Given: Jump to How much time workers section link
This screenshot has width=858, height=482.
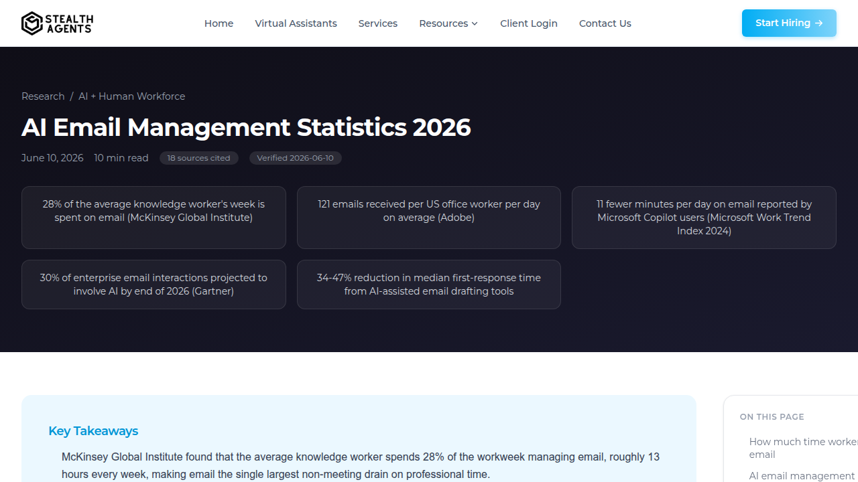Looking at the screenshot, I should point(804,448).
